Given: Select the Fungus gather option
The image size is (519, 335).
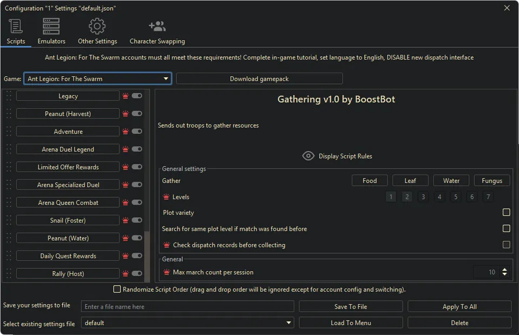Looking at the screenshot, I should (492, 180).
